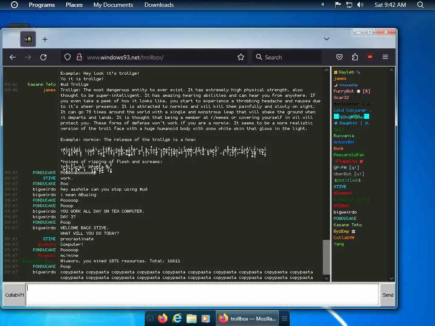
Task: Select user CollabVM in the user list
Action: tap(344, 238)
